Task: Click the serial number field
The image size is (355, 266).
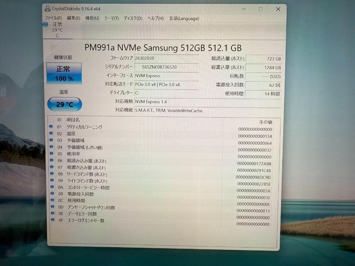Action: [166, 67]
